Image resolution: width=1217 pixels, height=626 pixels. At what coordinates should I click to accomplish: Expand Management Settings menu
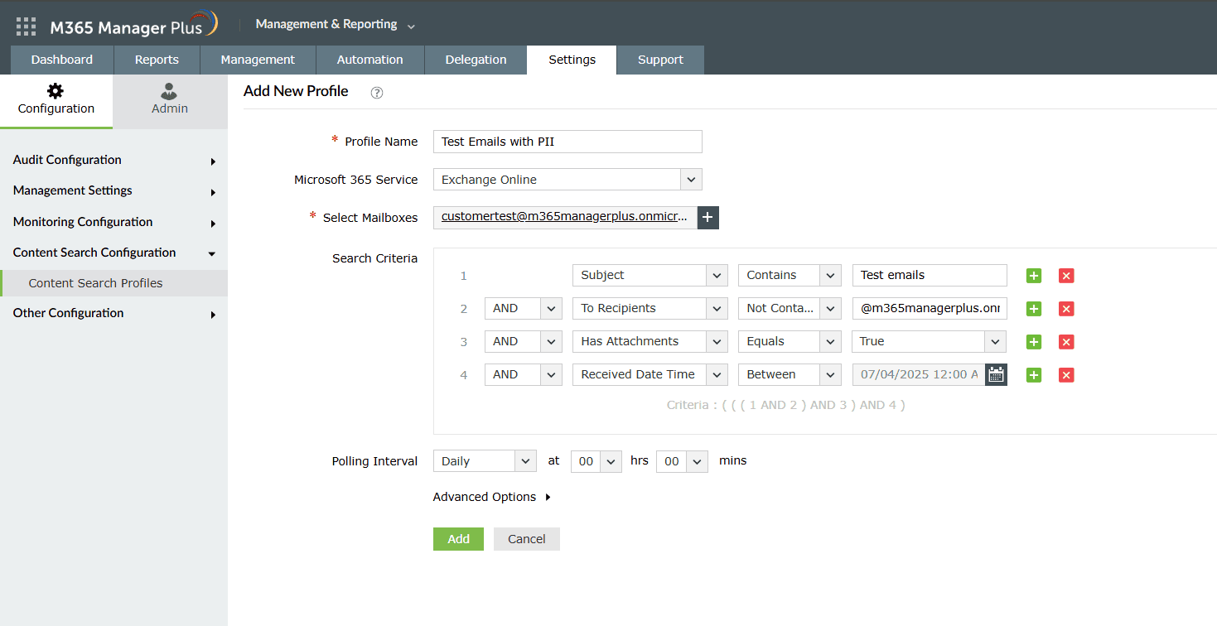pyautogui.click(x=113, y=190)
